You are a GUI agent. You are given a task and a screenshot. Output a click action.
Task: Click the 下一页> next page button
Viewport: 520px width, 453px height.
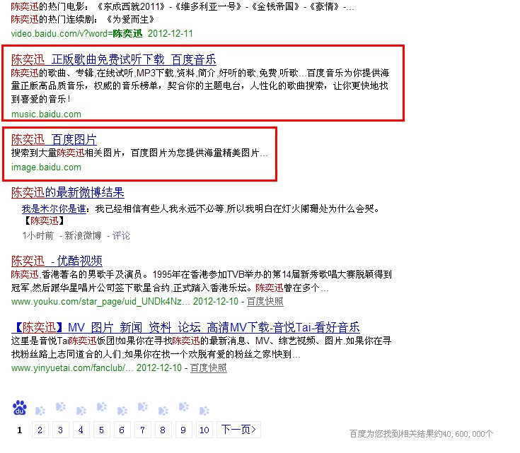(x=239, y=430)
